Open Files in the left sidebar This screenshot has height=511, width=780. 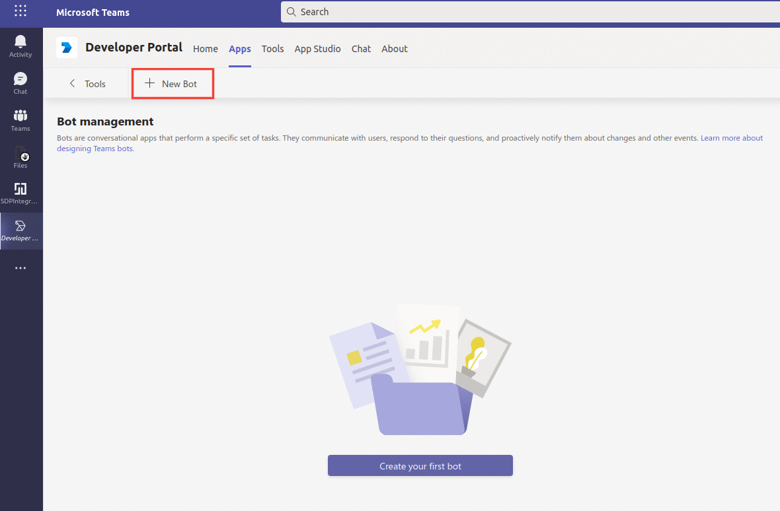click(x=20, y=157)
